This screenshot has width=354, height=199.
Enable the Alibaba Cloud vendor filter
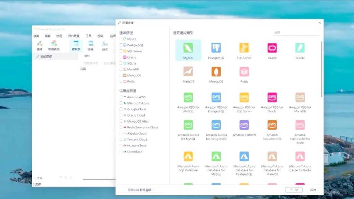pyautogui.click(x=121, y=133)
